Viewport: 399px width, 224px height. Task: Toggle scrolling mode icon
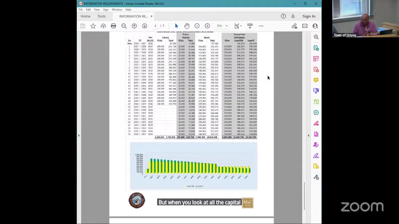(x=250, y=26)
